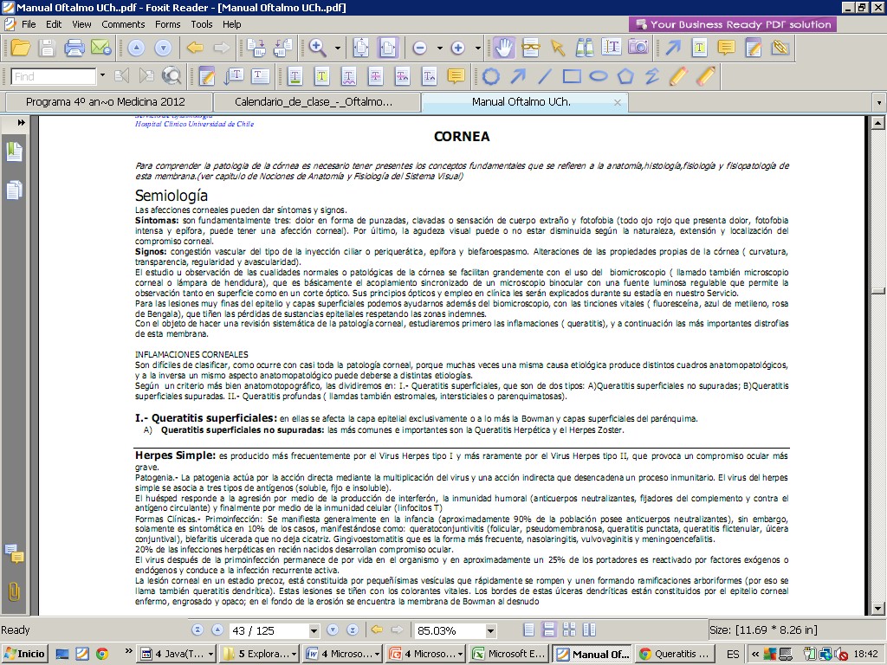
Task: Click inside the Find text field
Action: point(54,76)
